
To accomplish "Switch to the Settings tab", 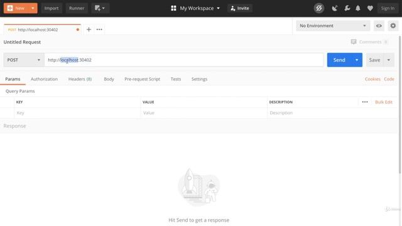I will coord(199,79).
